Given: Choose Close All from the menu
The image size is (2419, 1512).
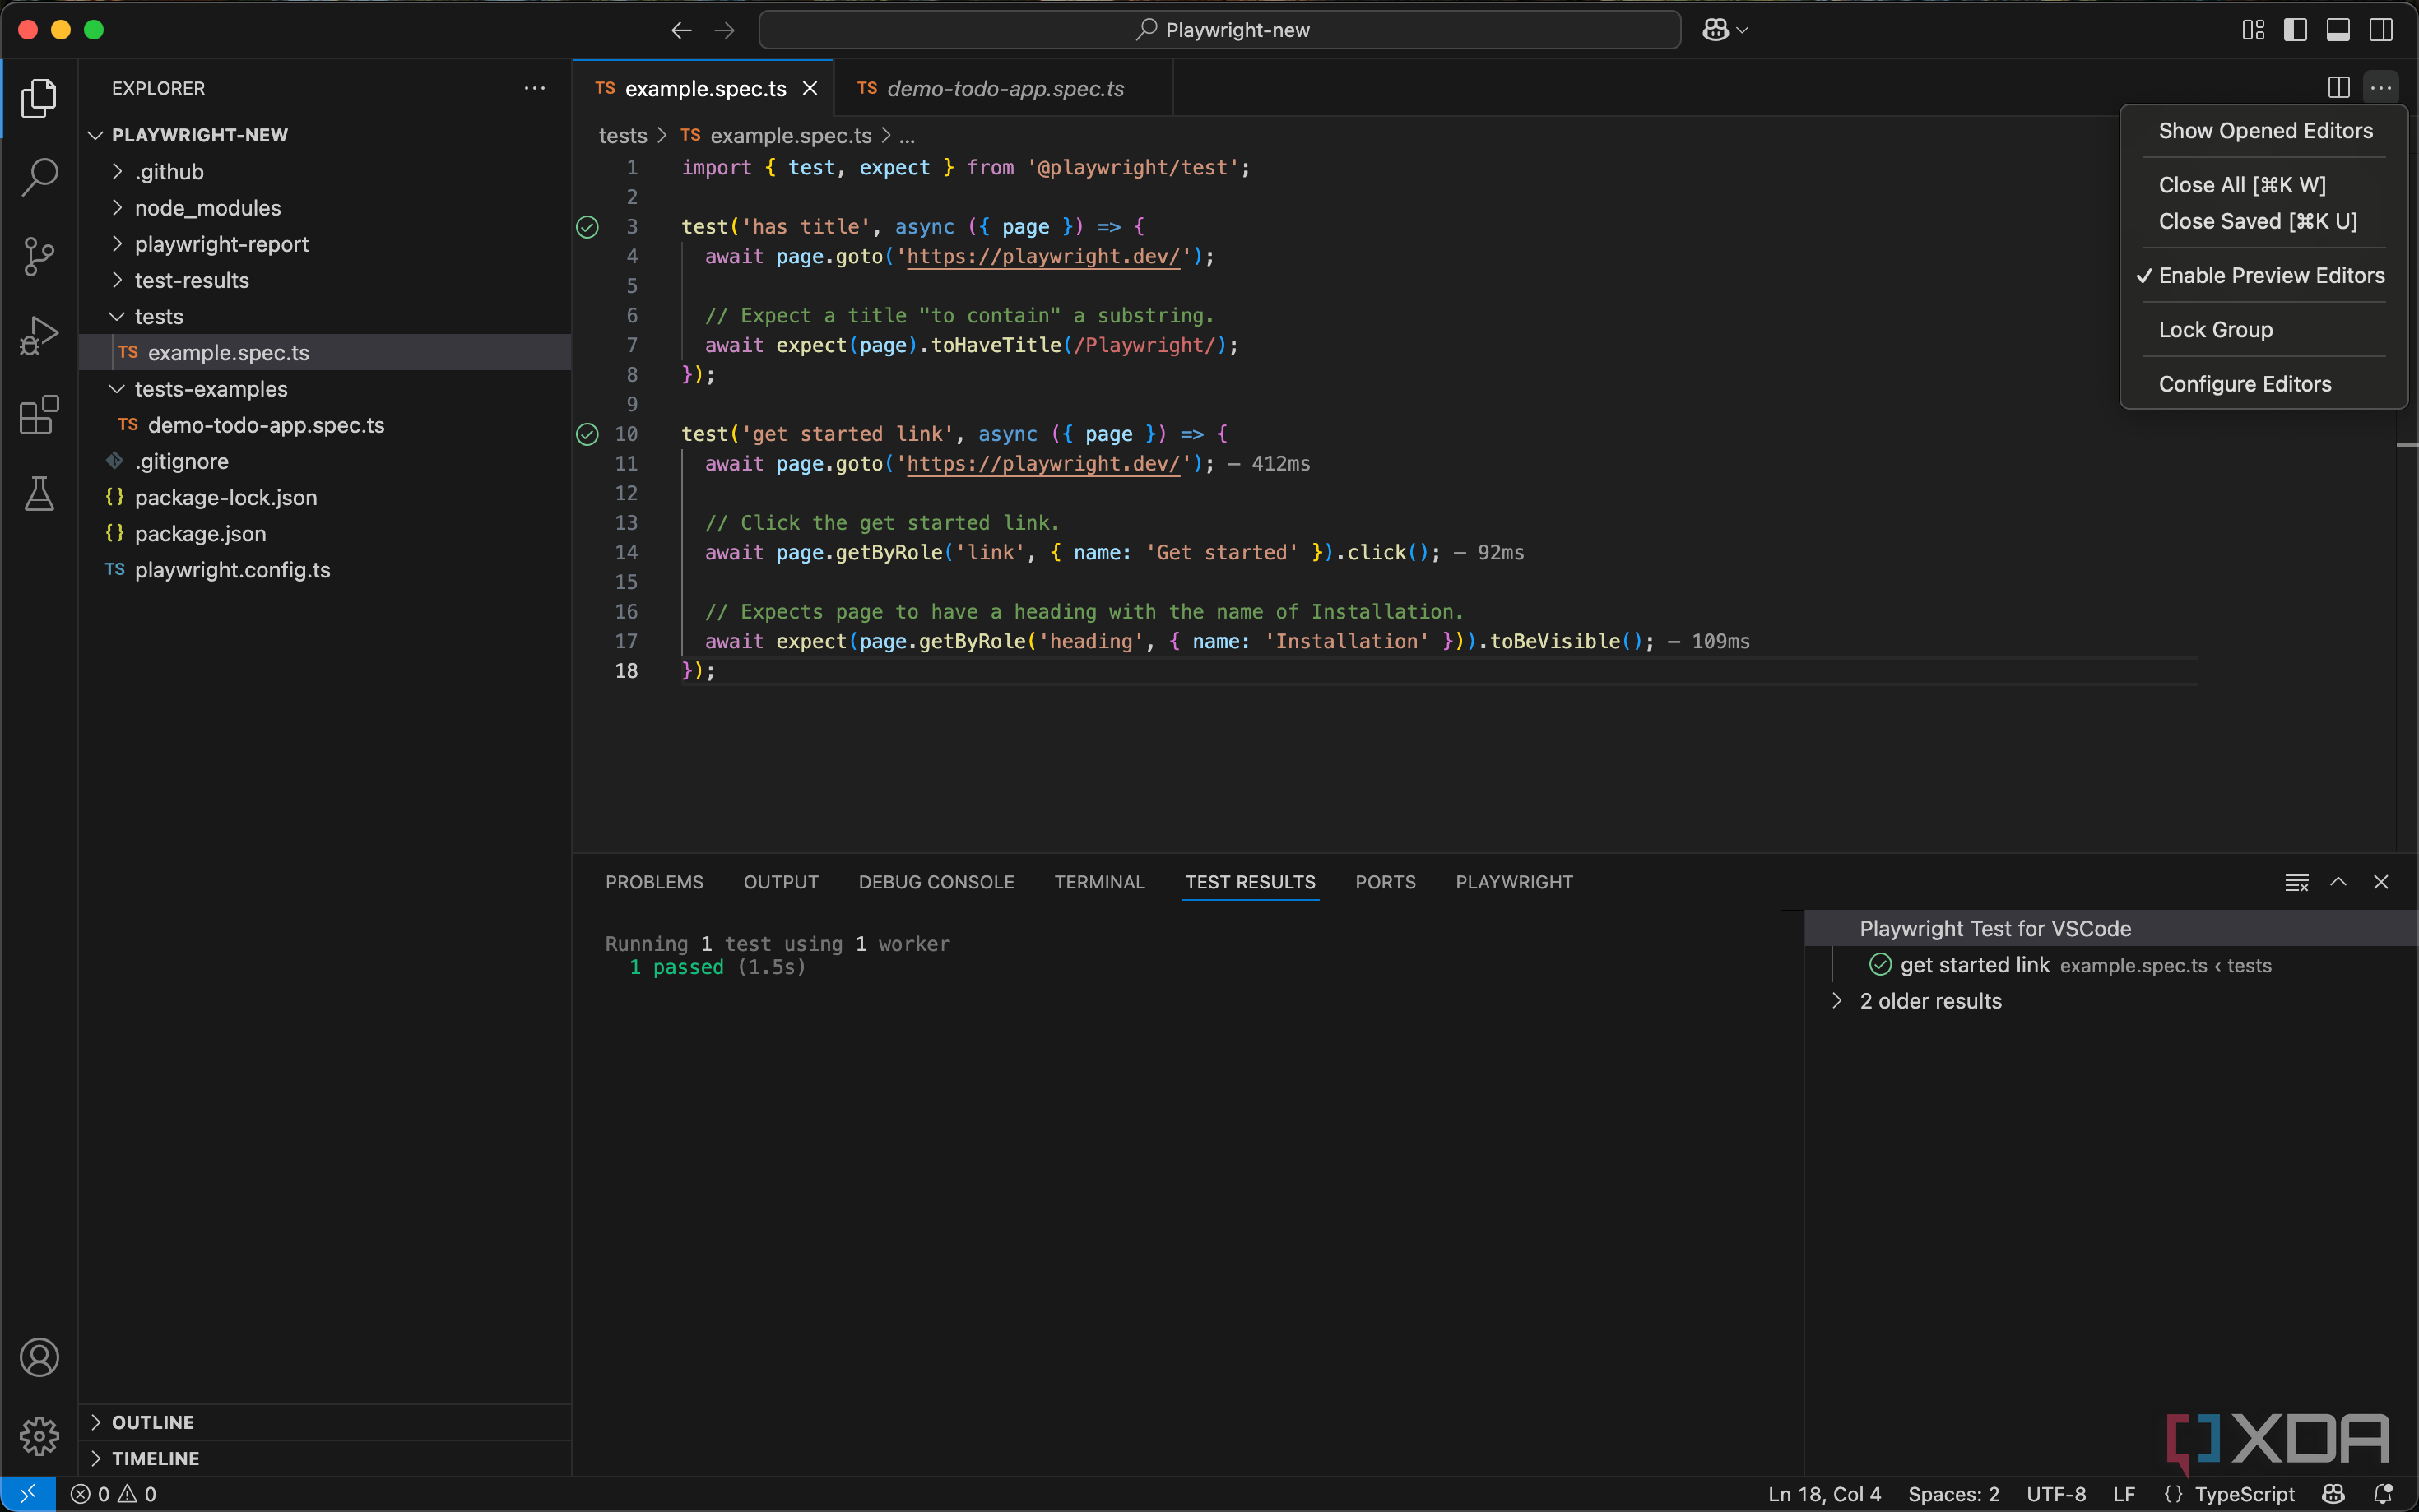Looking at the screenshot, I should coord(2263,185).
